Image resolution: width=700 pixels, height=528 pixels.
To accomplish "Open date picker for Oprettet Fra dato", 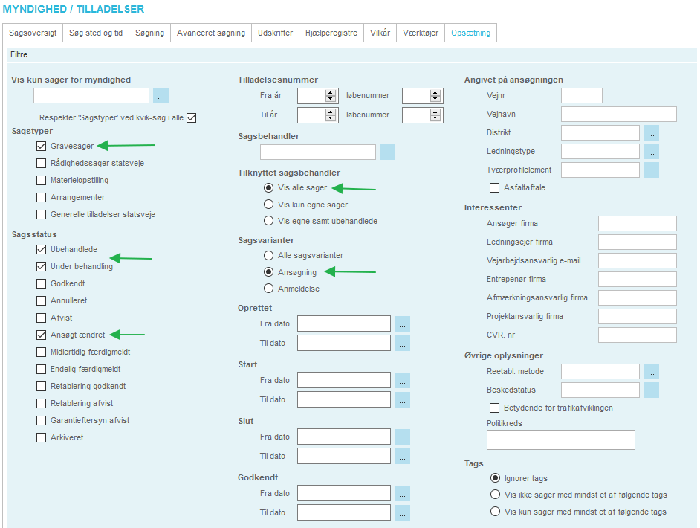I will (402, 323).
